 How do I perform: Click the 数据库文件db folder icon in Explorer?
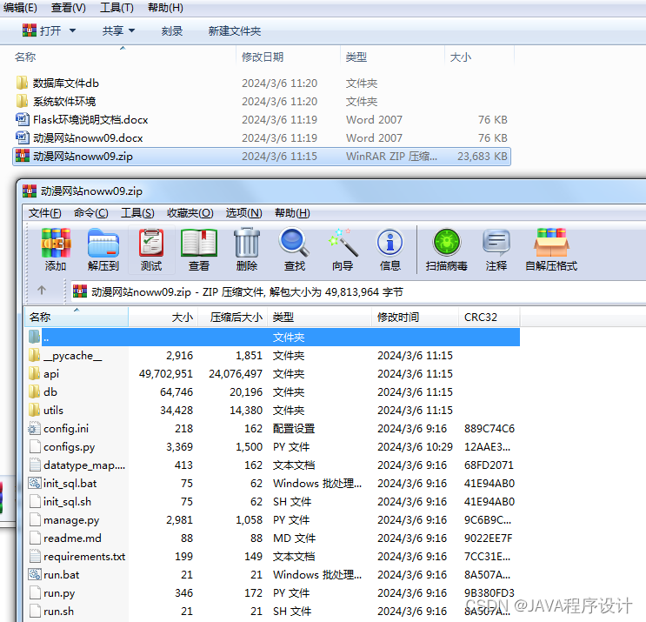click(x=22, y=83)
